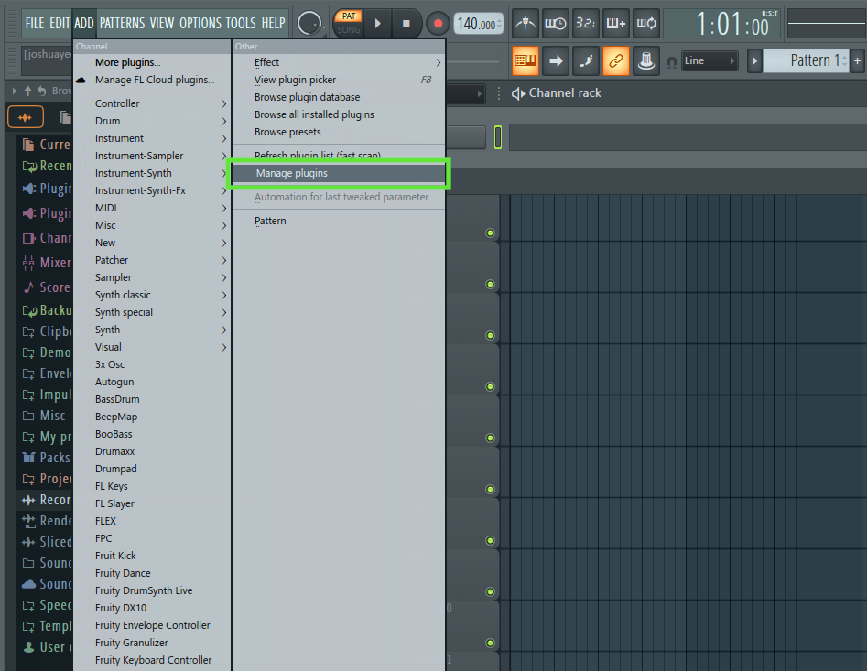Expand the Patcher submenu

[153, 260]
